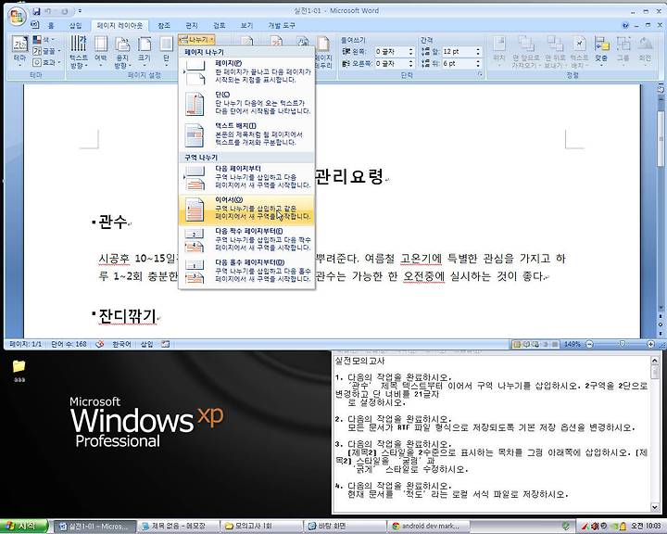This screenshot has width=667, height=534.
Task: Insert a 페이지 page break
Action: pos(247,72)
